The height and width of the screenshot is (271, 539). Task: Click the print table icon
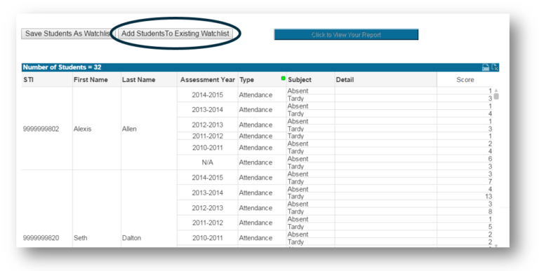[x=486, y=67]
